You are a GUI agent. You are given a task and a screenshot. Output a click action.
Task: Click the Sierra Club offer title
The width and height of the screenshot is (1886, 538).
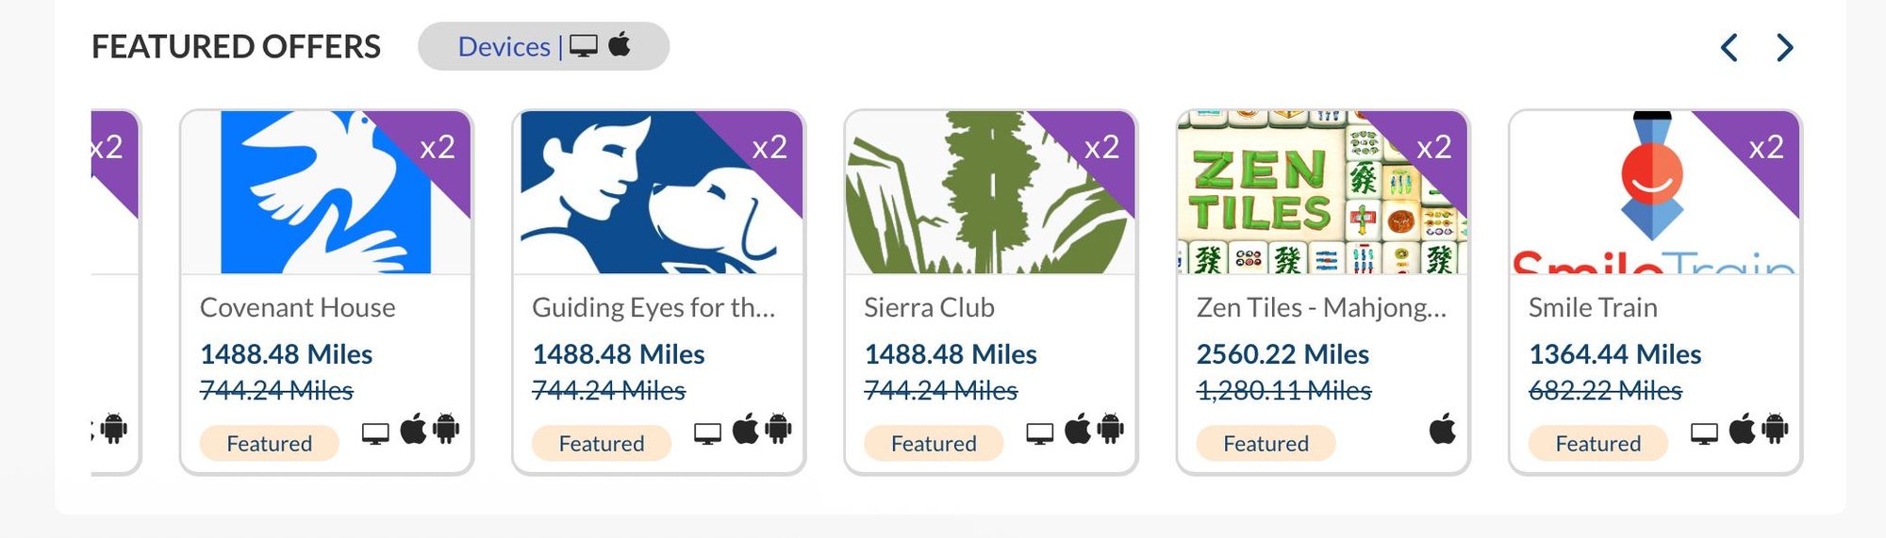929,307
